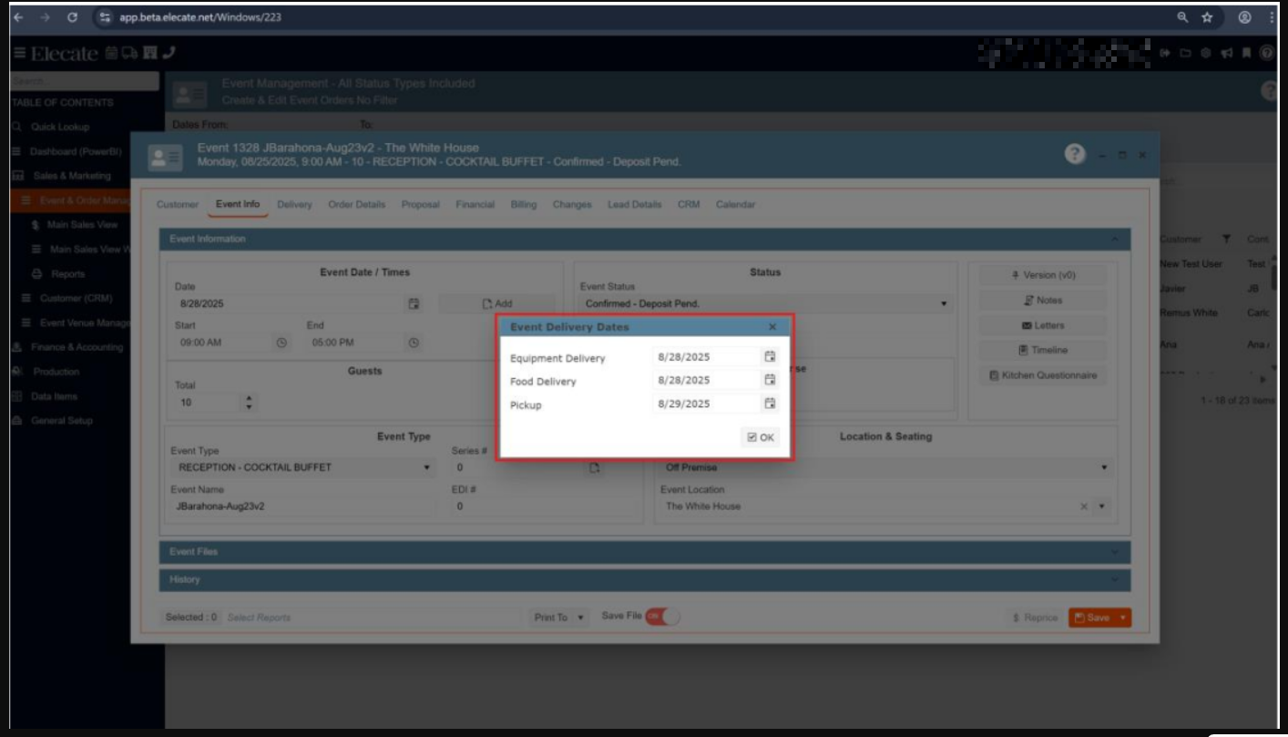Switch to the Order Details tab
Viewport: 1288px width, 737px height.
356,205
